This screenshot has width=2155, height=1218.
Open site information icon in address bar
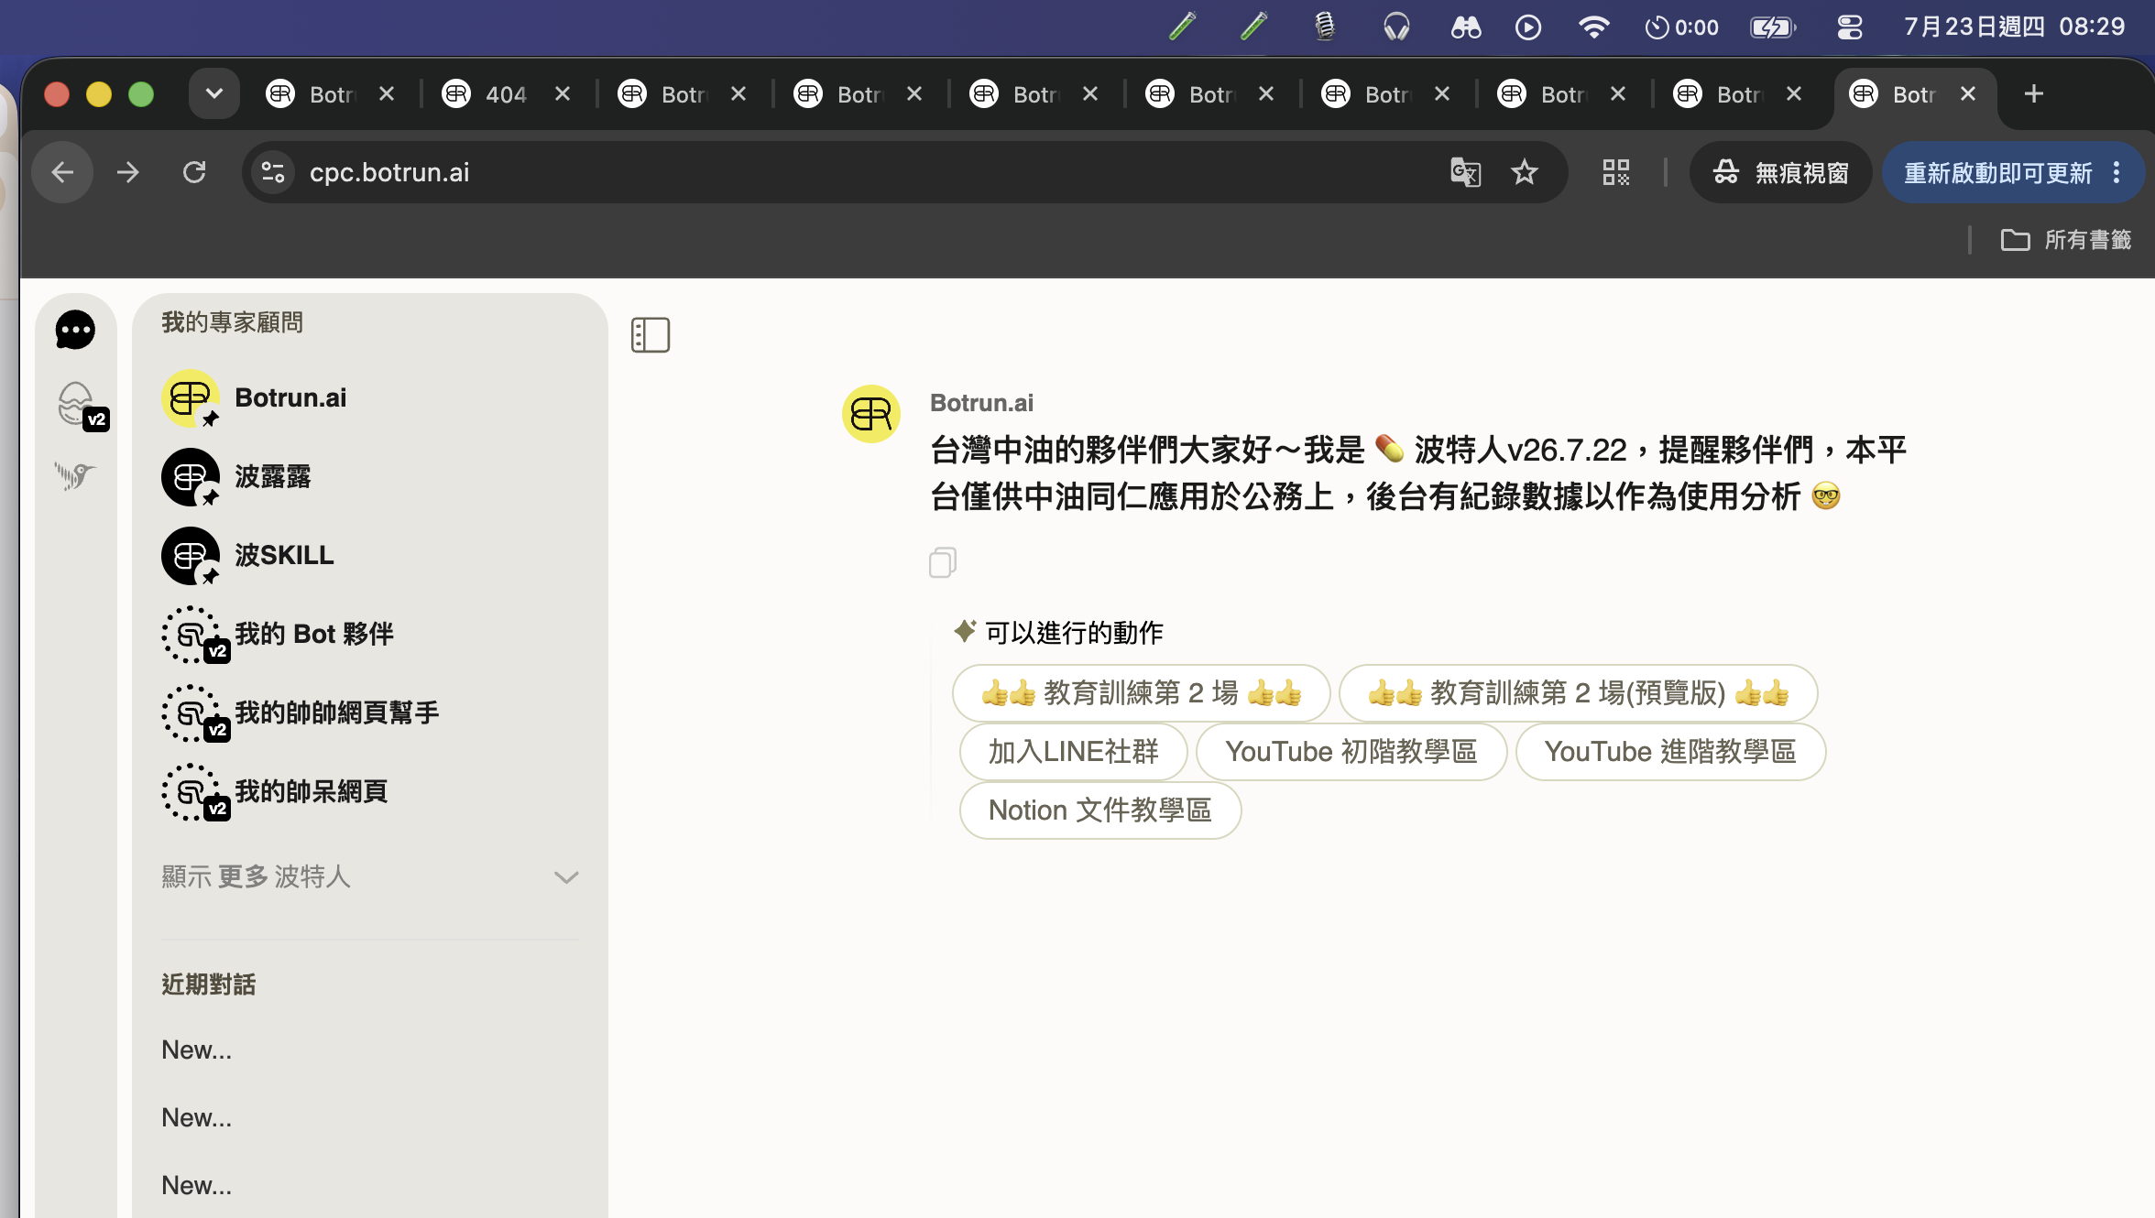click(273, 172)
